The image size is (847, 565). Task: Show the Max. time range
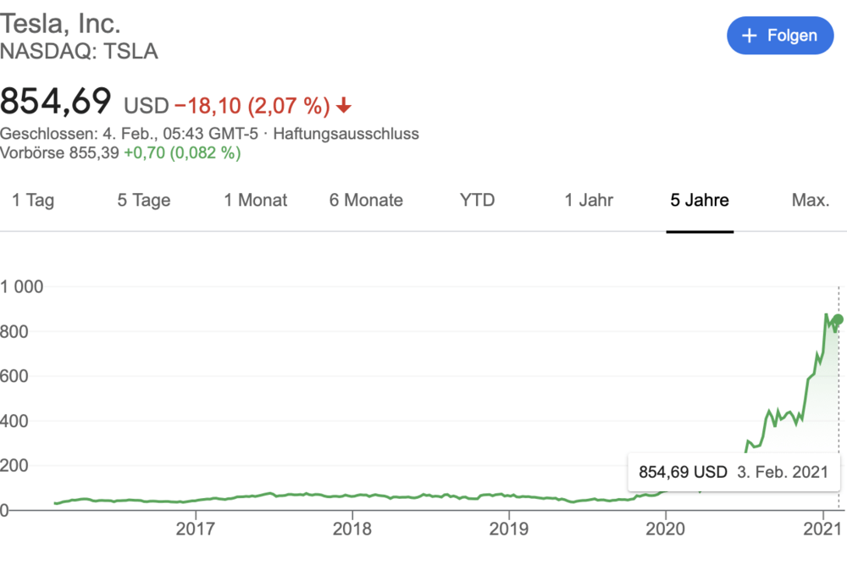coord(811,201)
